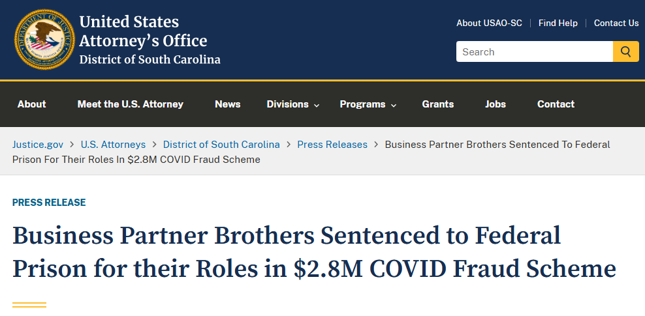Follow the Justice.gov breadcrumb link
This screenshot has height=316, width=645.
coord(38,145)
